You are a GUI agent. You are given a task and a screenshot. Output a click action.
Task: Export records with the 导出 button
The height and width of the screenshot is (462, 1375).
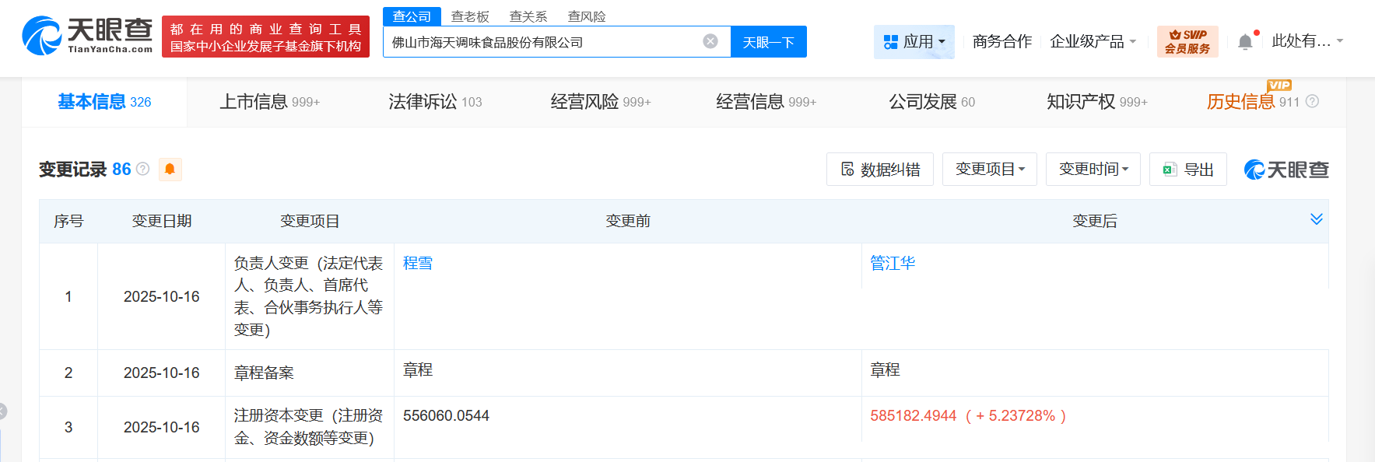(1187, 170)
